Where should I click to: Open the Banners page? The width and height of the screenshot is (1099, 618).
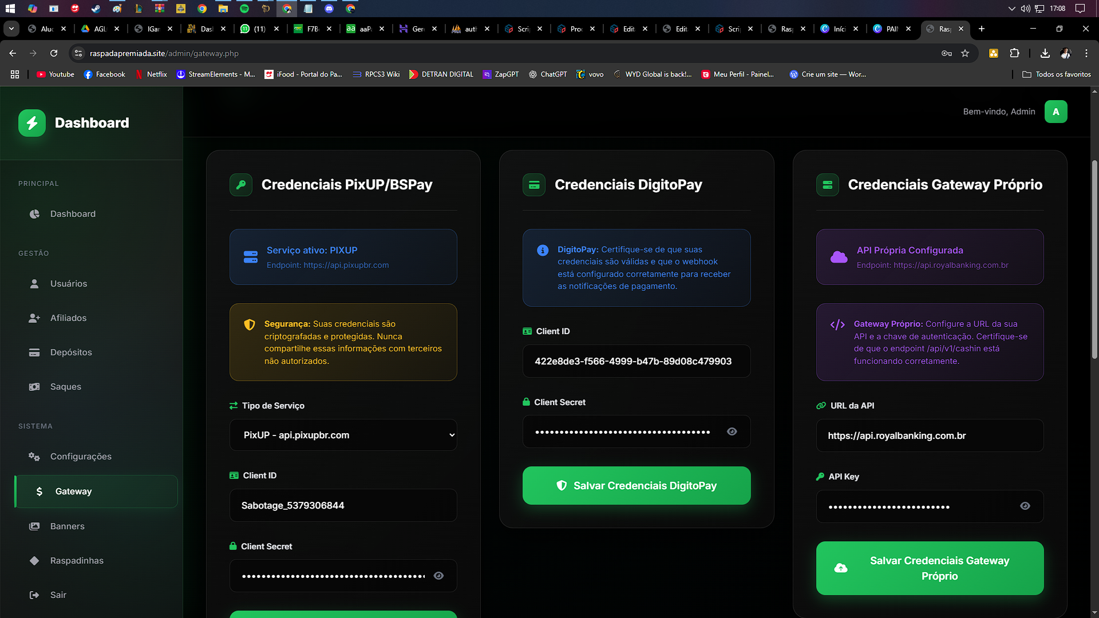click(96, 526)
